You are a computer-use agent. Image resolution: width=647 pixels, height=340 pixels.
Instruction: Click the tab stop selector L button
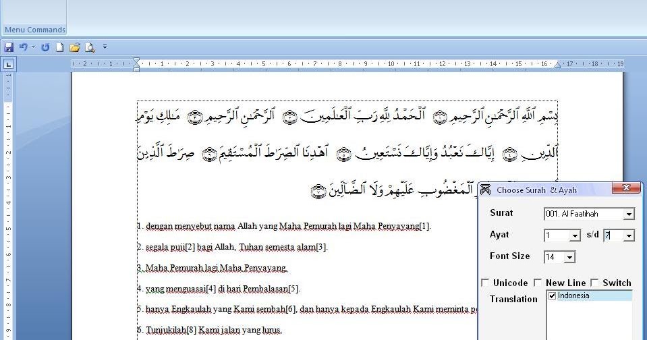pyautogui.click(x=9, y=64)
